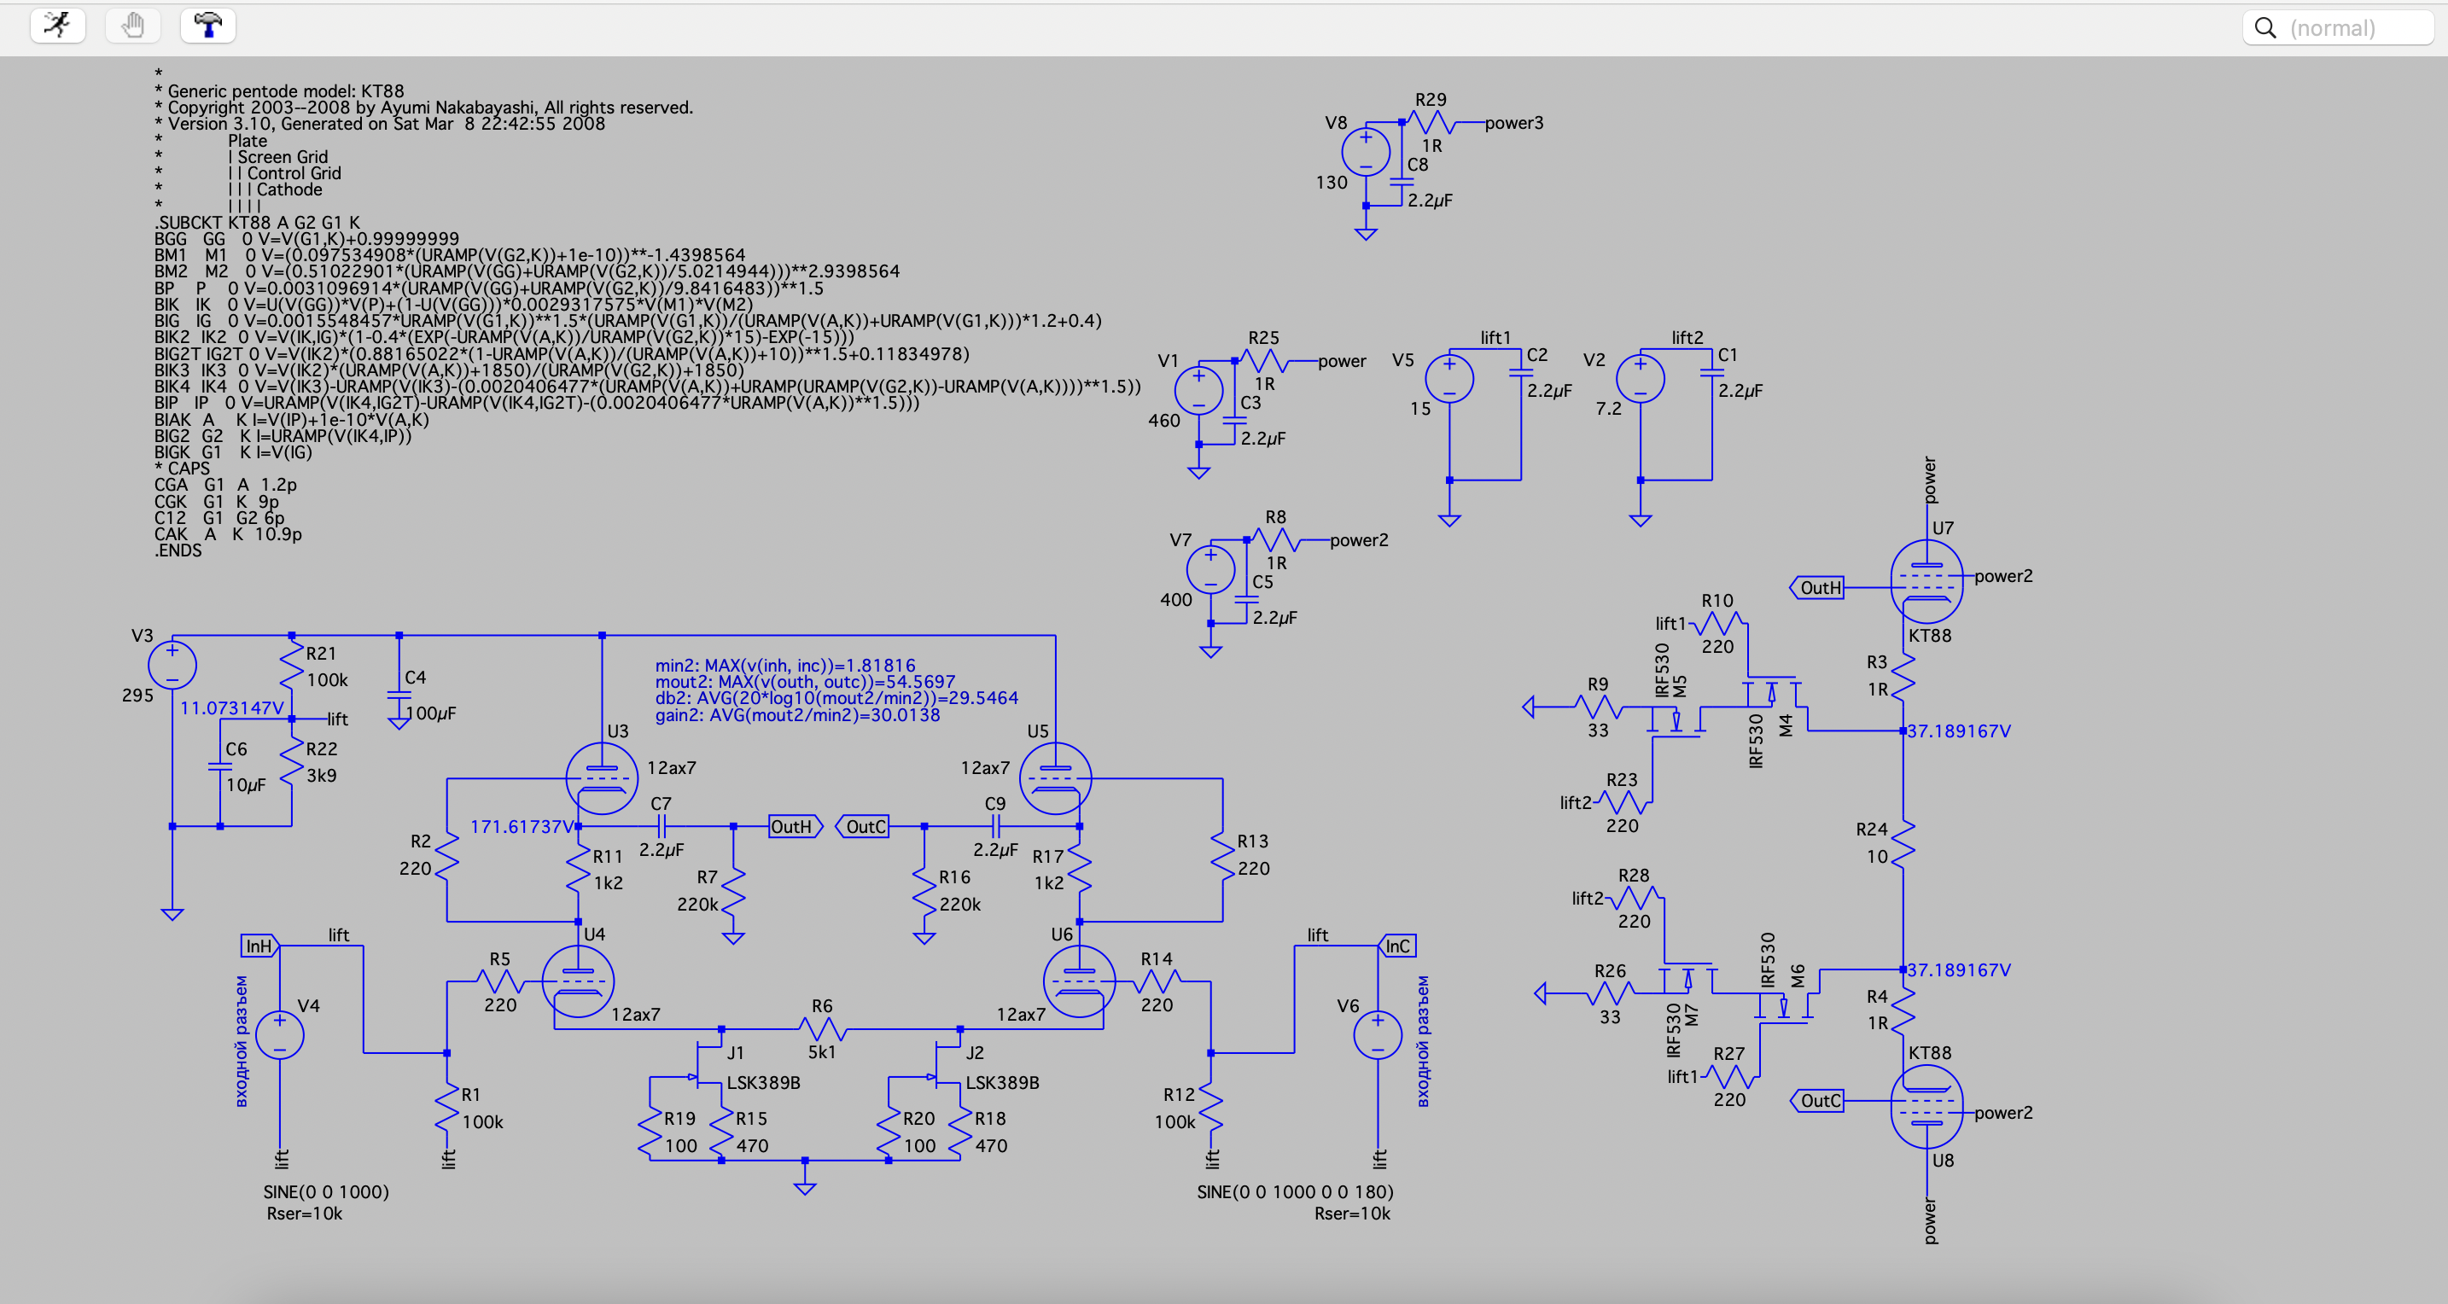Click the Halt hand icon

[x=133, y=25]
